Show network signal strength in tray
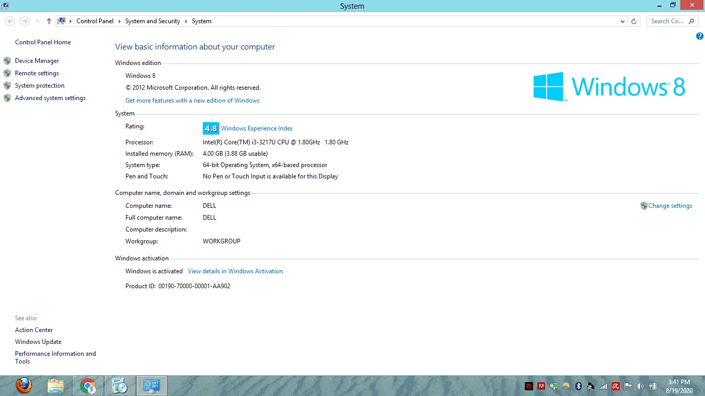This screenshot has width=705, height=396. coord(603,386)
